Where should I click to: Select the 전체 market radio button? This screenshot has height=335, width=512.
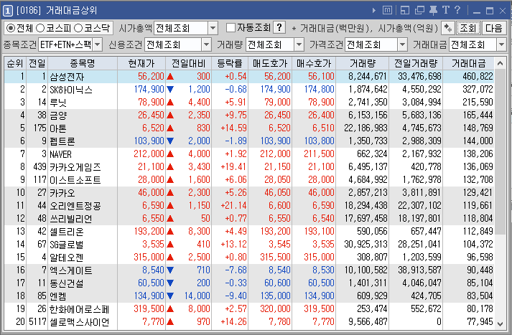coord(11,29)
